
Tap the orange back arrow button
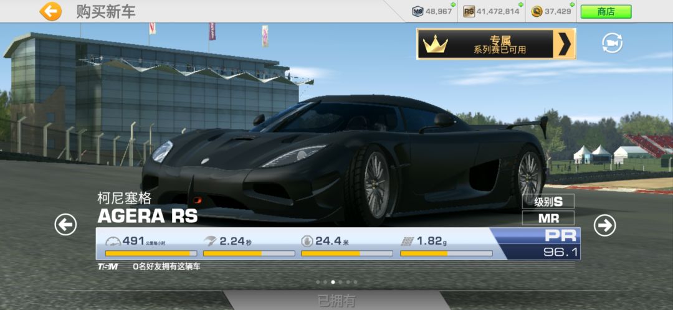[x=50, y=12]
